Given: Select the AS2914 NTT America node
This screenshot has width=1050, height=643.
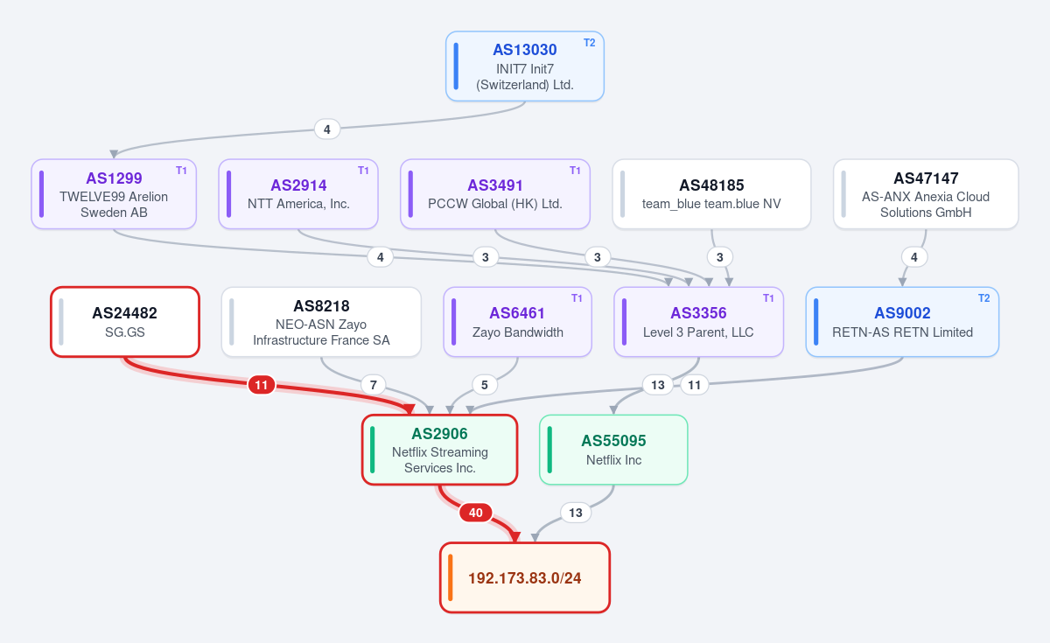Looking at the screenshot, I should click(298, 194).
